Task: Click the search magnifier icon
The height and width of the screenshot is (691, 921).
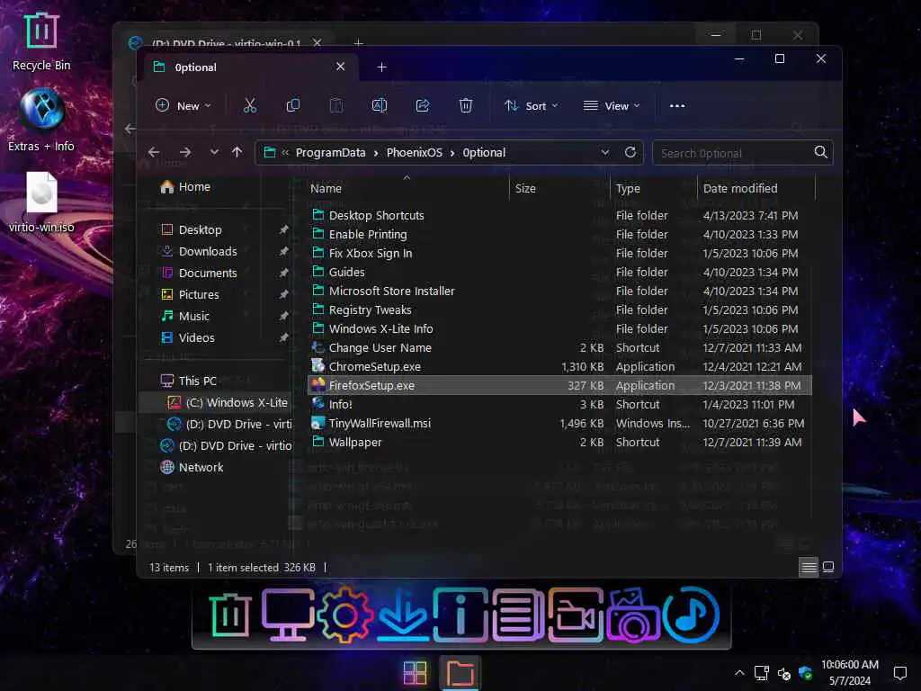Action: 820,152
